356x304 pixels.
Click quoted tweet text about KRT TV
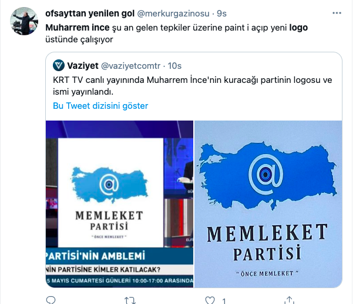coord(192,86)
